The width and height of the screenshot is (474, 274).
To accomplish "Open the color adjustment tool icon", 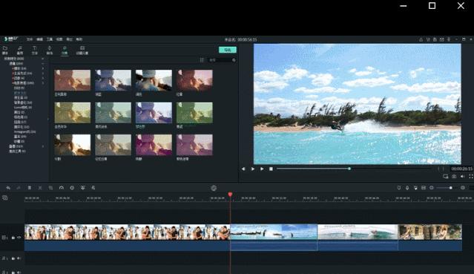I will point(72,188).
